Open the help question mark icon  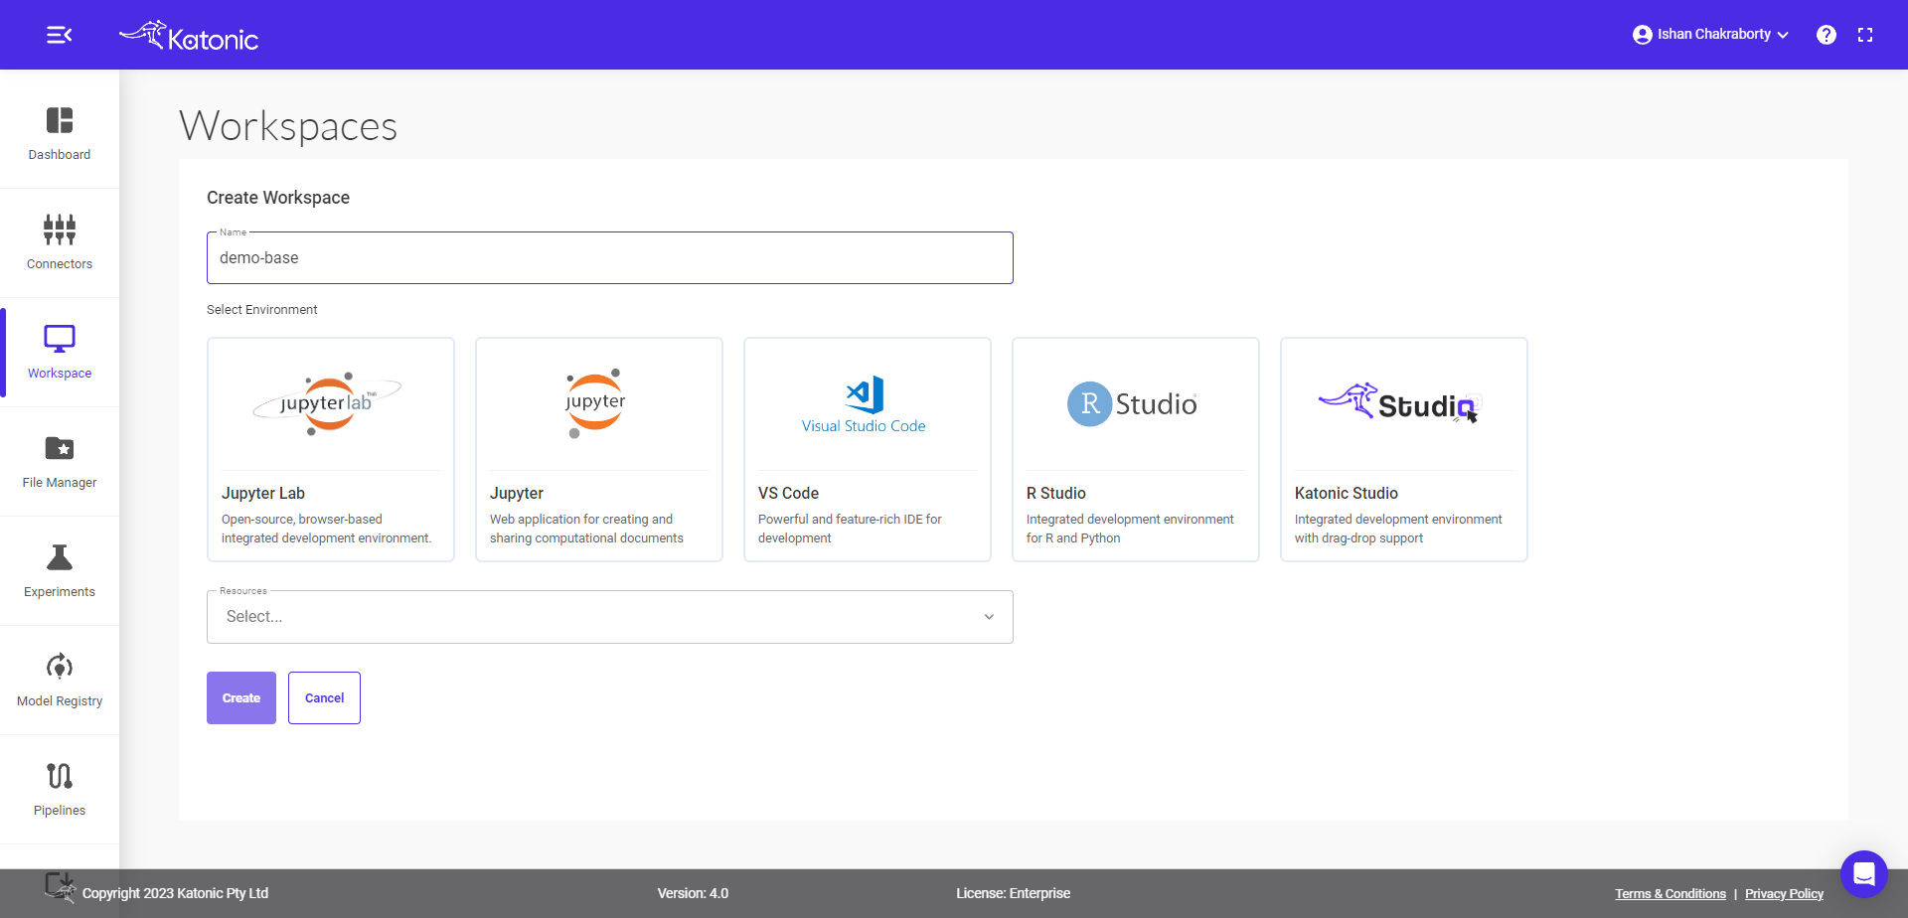tap(1827, 35)
